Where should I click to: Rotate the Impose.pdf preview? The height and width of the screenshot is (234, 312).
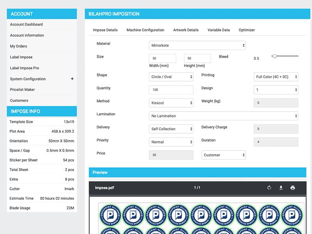tap(269, 188)
